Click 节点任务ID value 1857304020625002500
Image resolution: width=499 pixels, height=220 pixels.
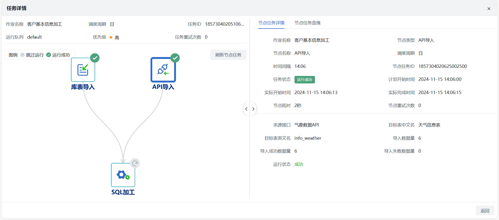tap(443, 66)
